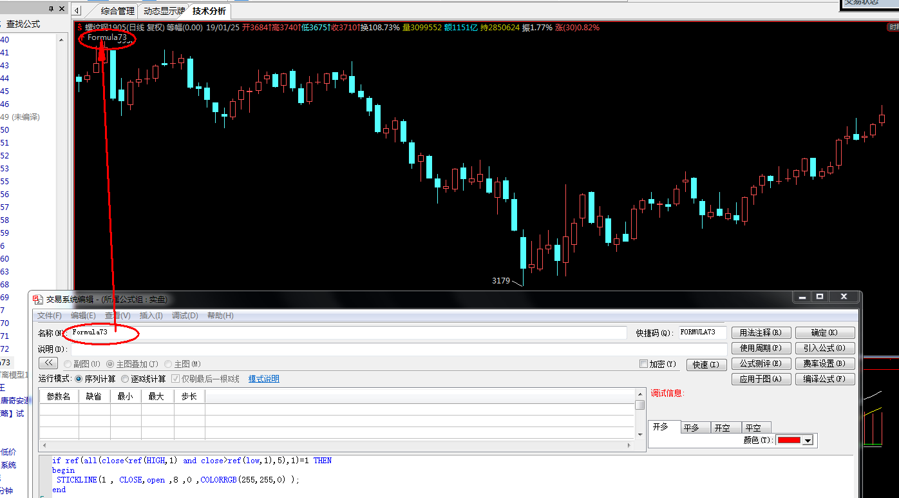Toggle the 仅刷最后一根K线 checkbox
This screenshot has height=498, width=899.
[x=175, y=379]
